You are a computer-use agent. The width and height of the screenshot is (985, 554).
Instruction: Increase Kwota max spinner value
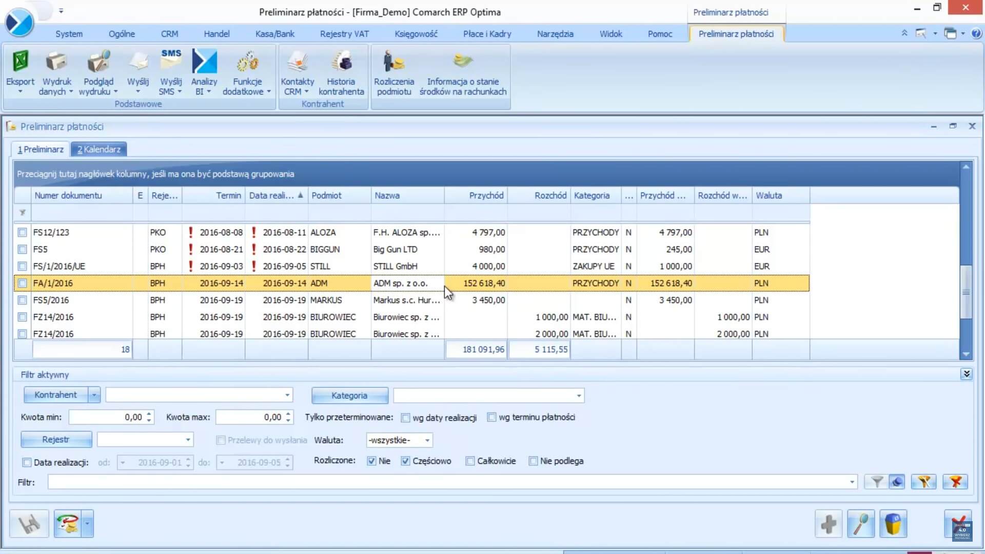point(288,414)
